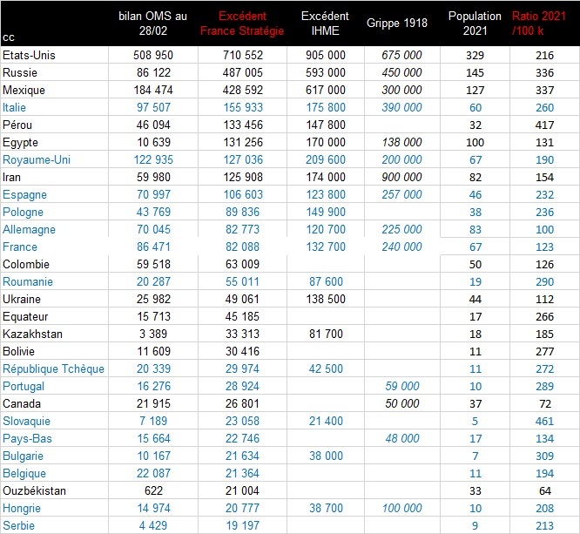Viewport: 580px width, 534px height.
Task: Select the 'Royaume-Uni' country cell
Action: [x=33, y=159]
